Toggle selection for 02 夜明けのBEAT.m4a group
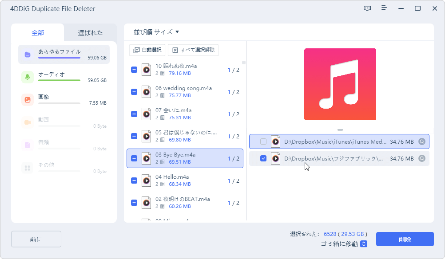Viewport: 445px width, 259px height. 134,203
